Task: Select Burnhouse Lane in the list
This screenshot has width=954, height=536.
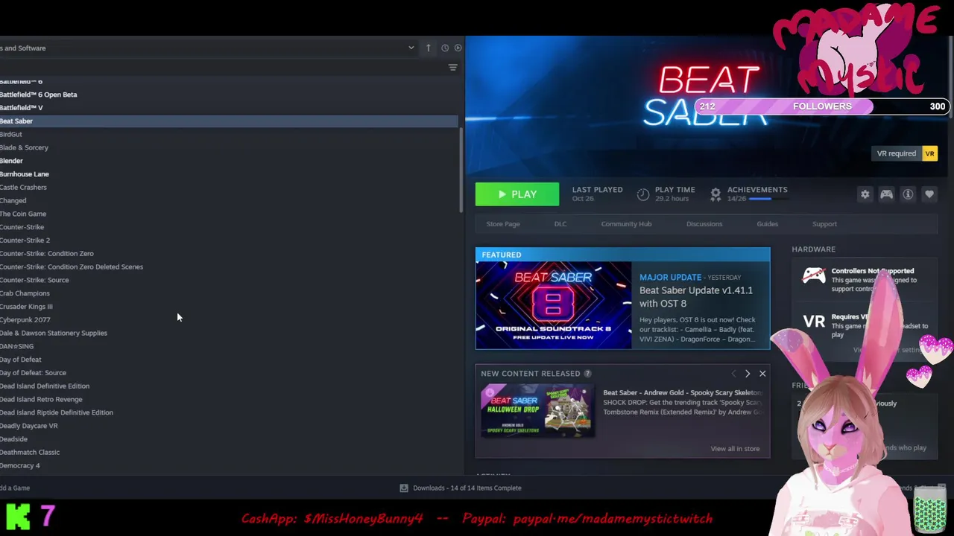Action: click(229, 174)
